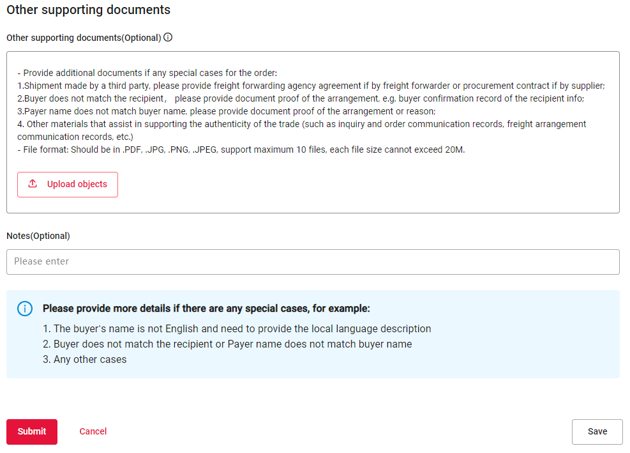The height and width of the screenshot is (453, 630).
Task: Click the 'Shipment made by a third party' instruction
Action: (311, 86)
